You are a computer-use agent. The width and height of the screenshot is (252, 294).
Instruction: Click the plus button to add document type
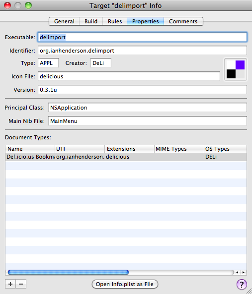tap(10, 284)
